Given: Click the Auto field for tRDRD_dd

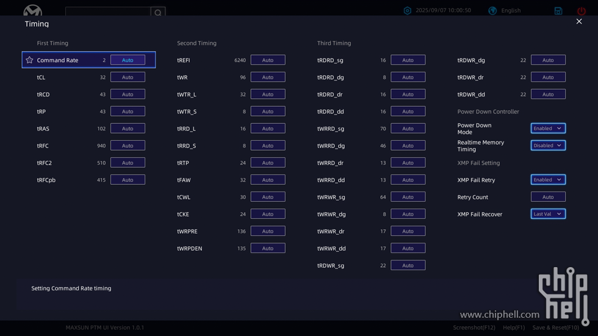Looking at the screenshot, I should (408, 111).
